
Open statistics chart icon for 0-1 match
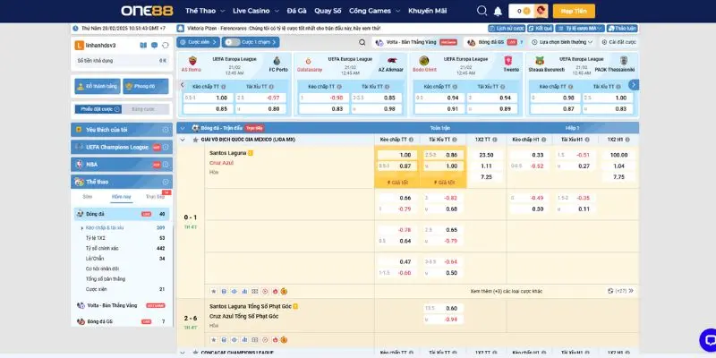click(x=244, y=291)
